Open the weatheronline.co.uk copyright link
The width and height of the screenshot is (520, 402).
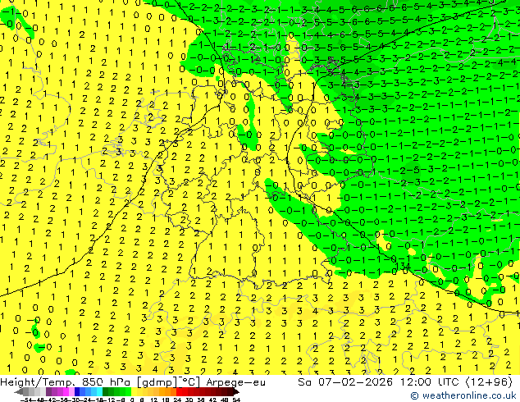463,395
